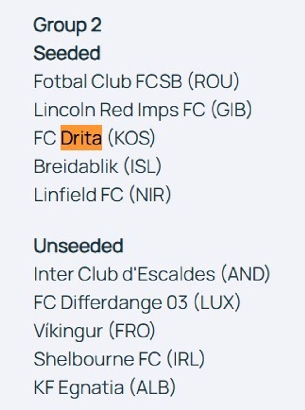Image resolution: width=305 pixels, height=410 pixels.
Task: Click Shelbourne FC team entry
Action: pos(97,359)
